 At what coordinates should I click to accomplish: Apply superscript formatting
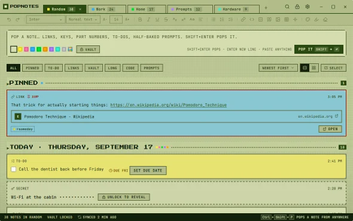tap(183, 20)
